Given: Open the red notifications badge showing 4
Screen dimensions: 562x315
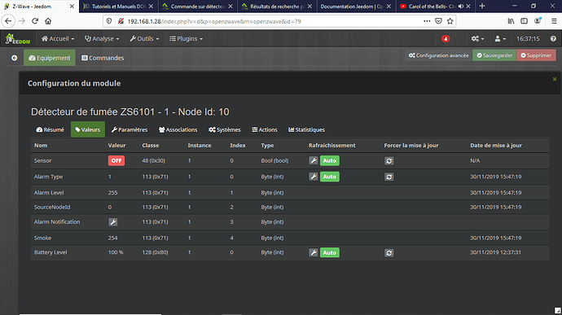Looking at the screenshot, I should (x=446, y=39).
